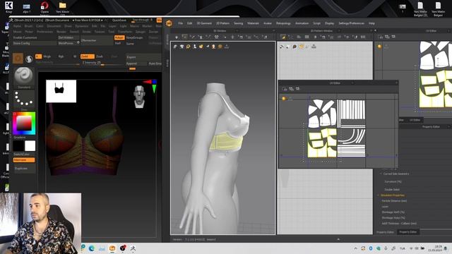Click the highlighted yellow tool in 2D Pattern toolbar
The height and width of the screenshot is (254, 452).
[283, 37]
